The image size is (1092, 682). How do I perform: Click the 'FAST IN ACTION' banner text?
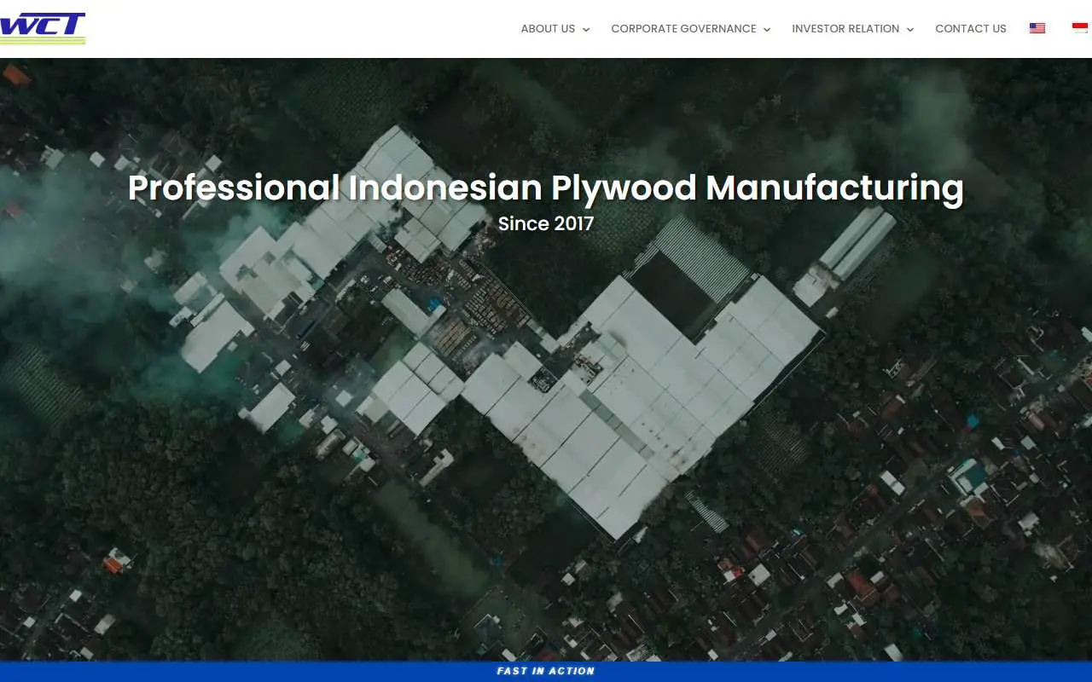coord(546,671)
